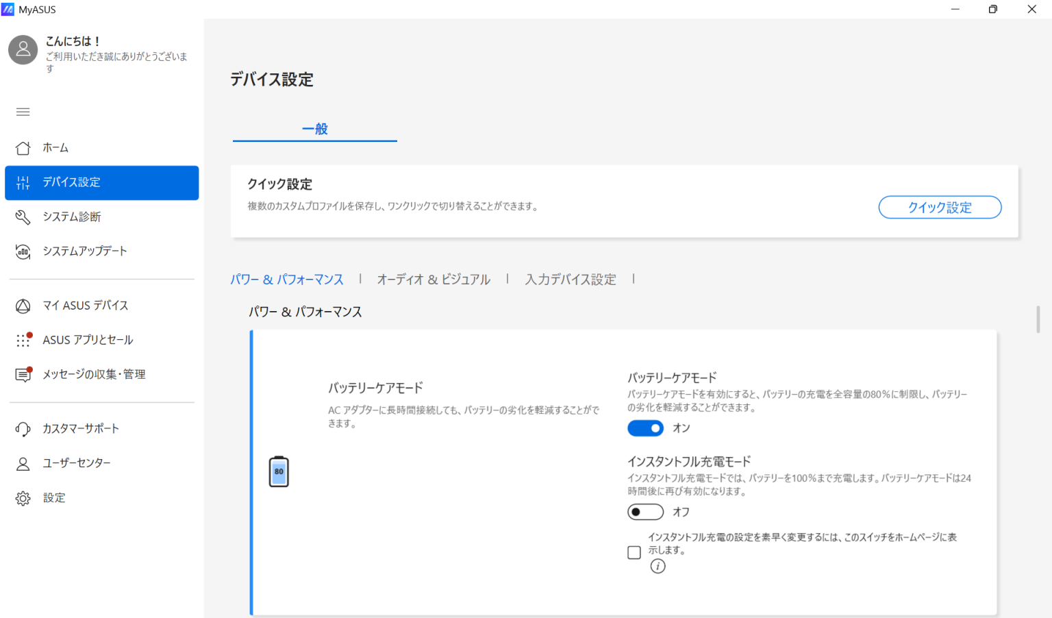Open ユーザーセンター person icon
Screen dimensions: 1052x618
23,464
